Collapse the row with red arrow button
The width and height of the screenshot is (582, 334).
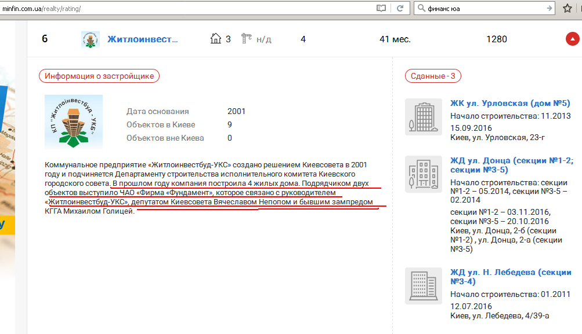coord(572,39)
